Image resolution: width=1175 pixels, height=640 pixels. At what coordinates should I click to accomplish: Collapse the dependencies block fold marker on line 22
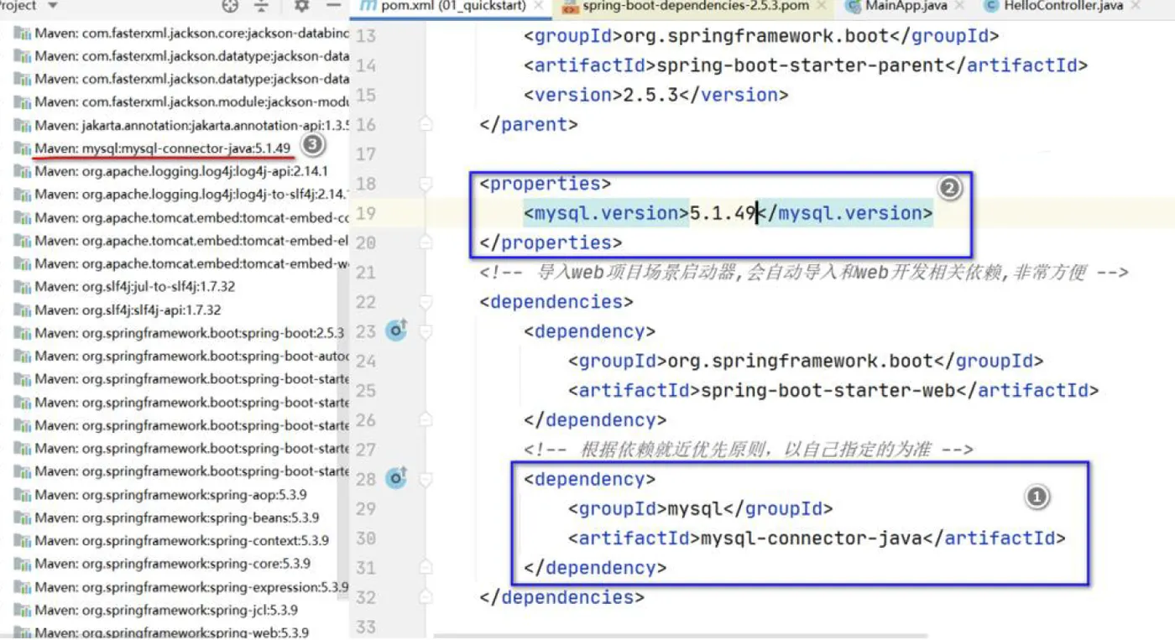pyautogui.click(x=426, y=302)
